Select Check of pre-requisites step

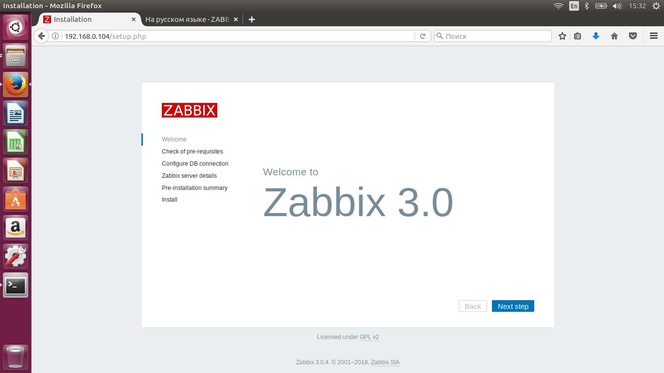(x=192, y=152)
